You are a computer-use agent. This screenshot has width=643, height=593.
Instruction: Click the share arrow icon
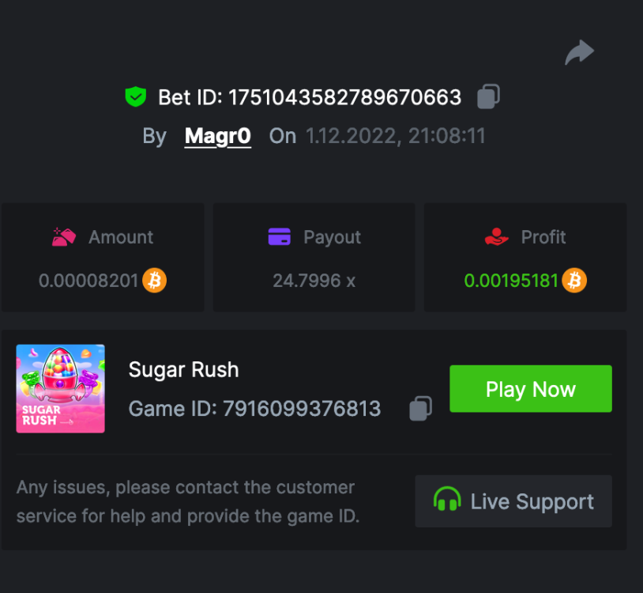tap(579, 53)
